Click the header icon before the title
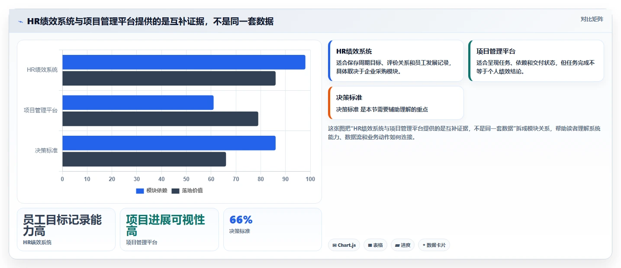This screenshot has width=621, height=268. point(20,22)
